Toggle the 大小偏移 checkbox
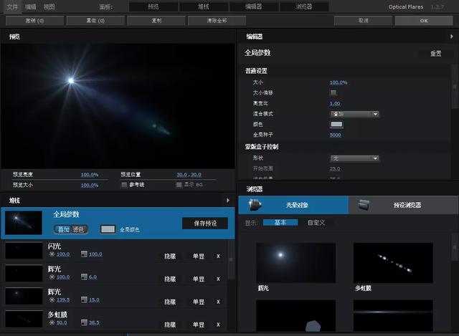Image resolution: width=459 pixels, height=336 pixels. (x=333, y=92)
